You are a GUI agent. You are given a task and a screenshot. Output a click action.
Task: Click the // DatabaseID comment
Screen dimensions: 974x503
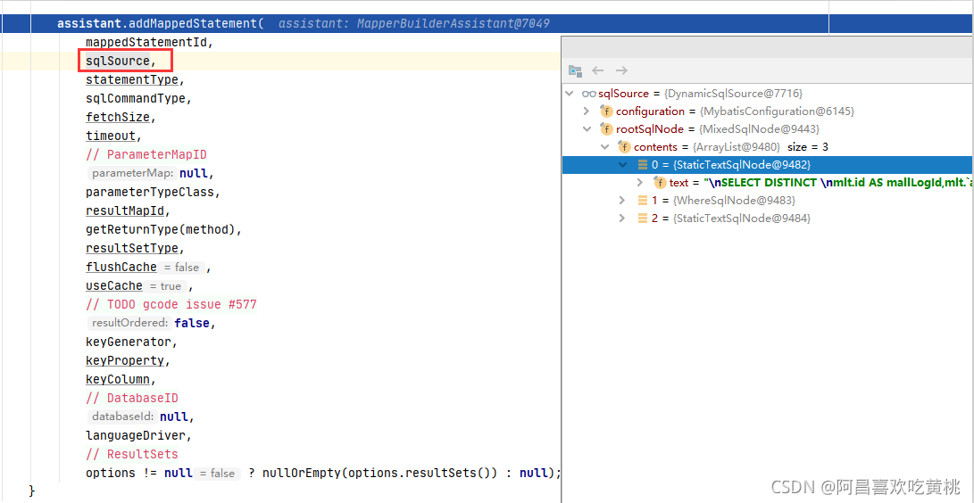132,398
